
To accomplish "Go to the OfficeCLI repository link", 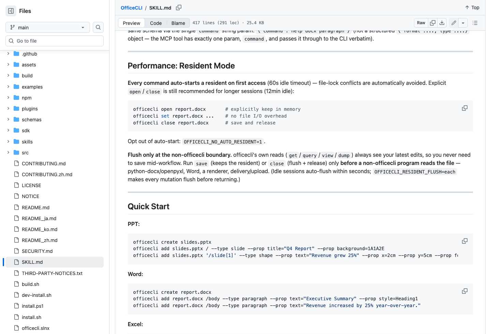I will (132, 7).
